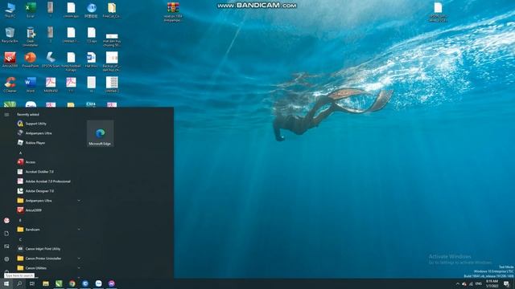Open the Action Center notifications icon
This screenshot has height=289, width=515.
click(x=506, y=283)
